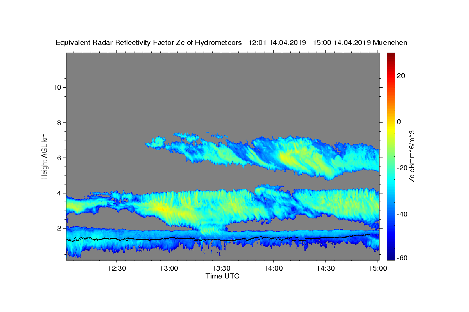Click the '14:30' time tick label
Viewport: 469px width, 312px height.
coord(325,269)
